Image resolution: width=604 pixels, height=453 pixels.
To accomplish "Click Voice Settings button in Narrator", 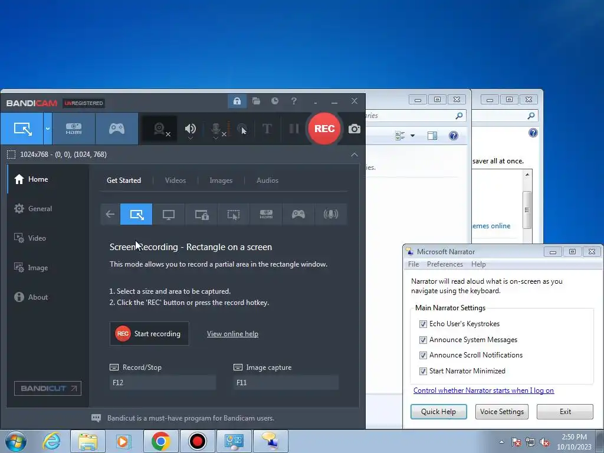I will point(502,411).
